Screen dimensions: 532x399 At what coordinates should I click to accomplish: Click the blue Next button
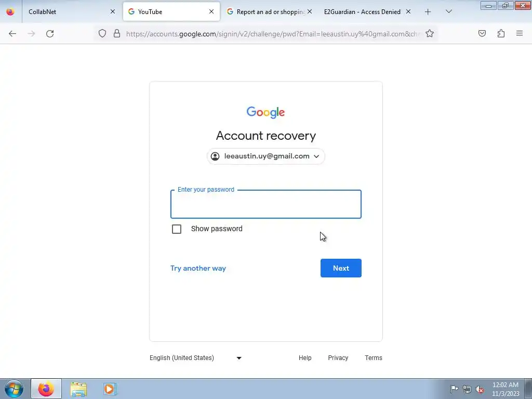coord(341,268)
